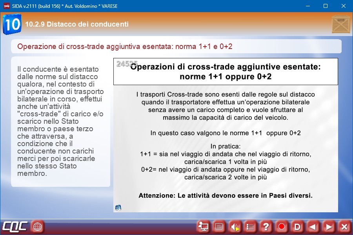Screen dimensions: 353x235
Task: Click the left explanation text panel
Action: [x=60, y=121]
